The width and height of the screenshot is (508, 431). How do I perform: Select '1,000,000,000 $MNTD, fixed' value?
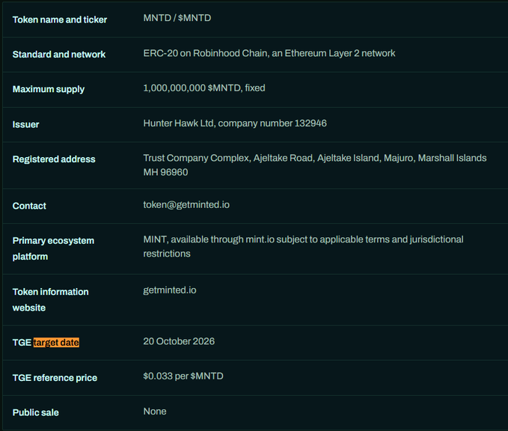204,88
